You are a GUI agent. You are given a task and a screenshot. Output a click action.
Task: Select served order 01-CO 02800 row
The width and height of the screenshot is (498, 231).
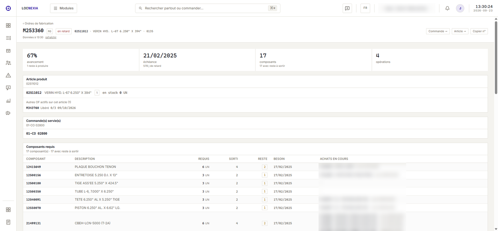point(255,133)
